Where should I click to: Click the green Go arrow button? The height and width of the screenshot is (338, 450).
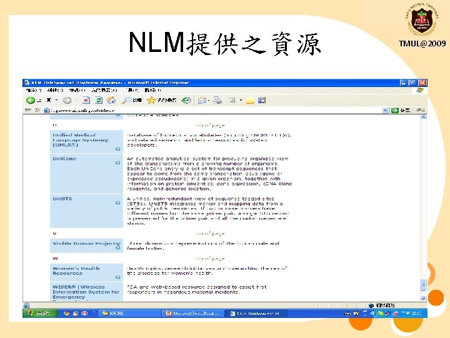pos(395,110)
